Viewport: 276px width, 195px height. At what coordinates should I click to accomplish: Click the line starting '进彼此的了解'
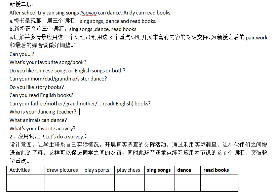pyautogui.click(x=139, y=153)
